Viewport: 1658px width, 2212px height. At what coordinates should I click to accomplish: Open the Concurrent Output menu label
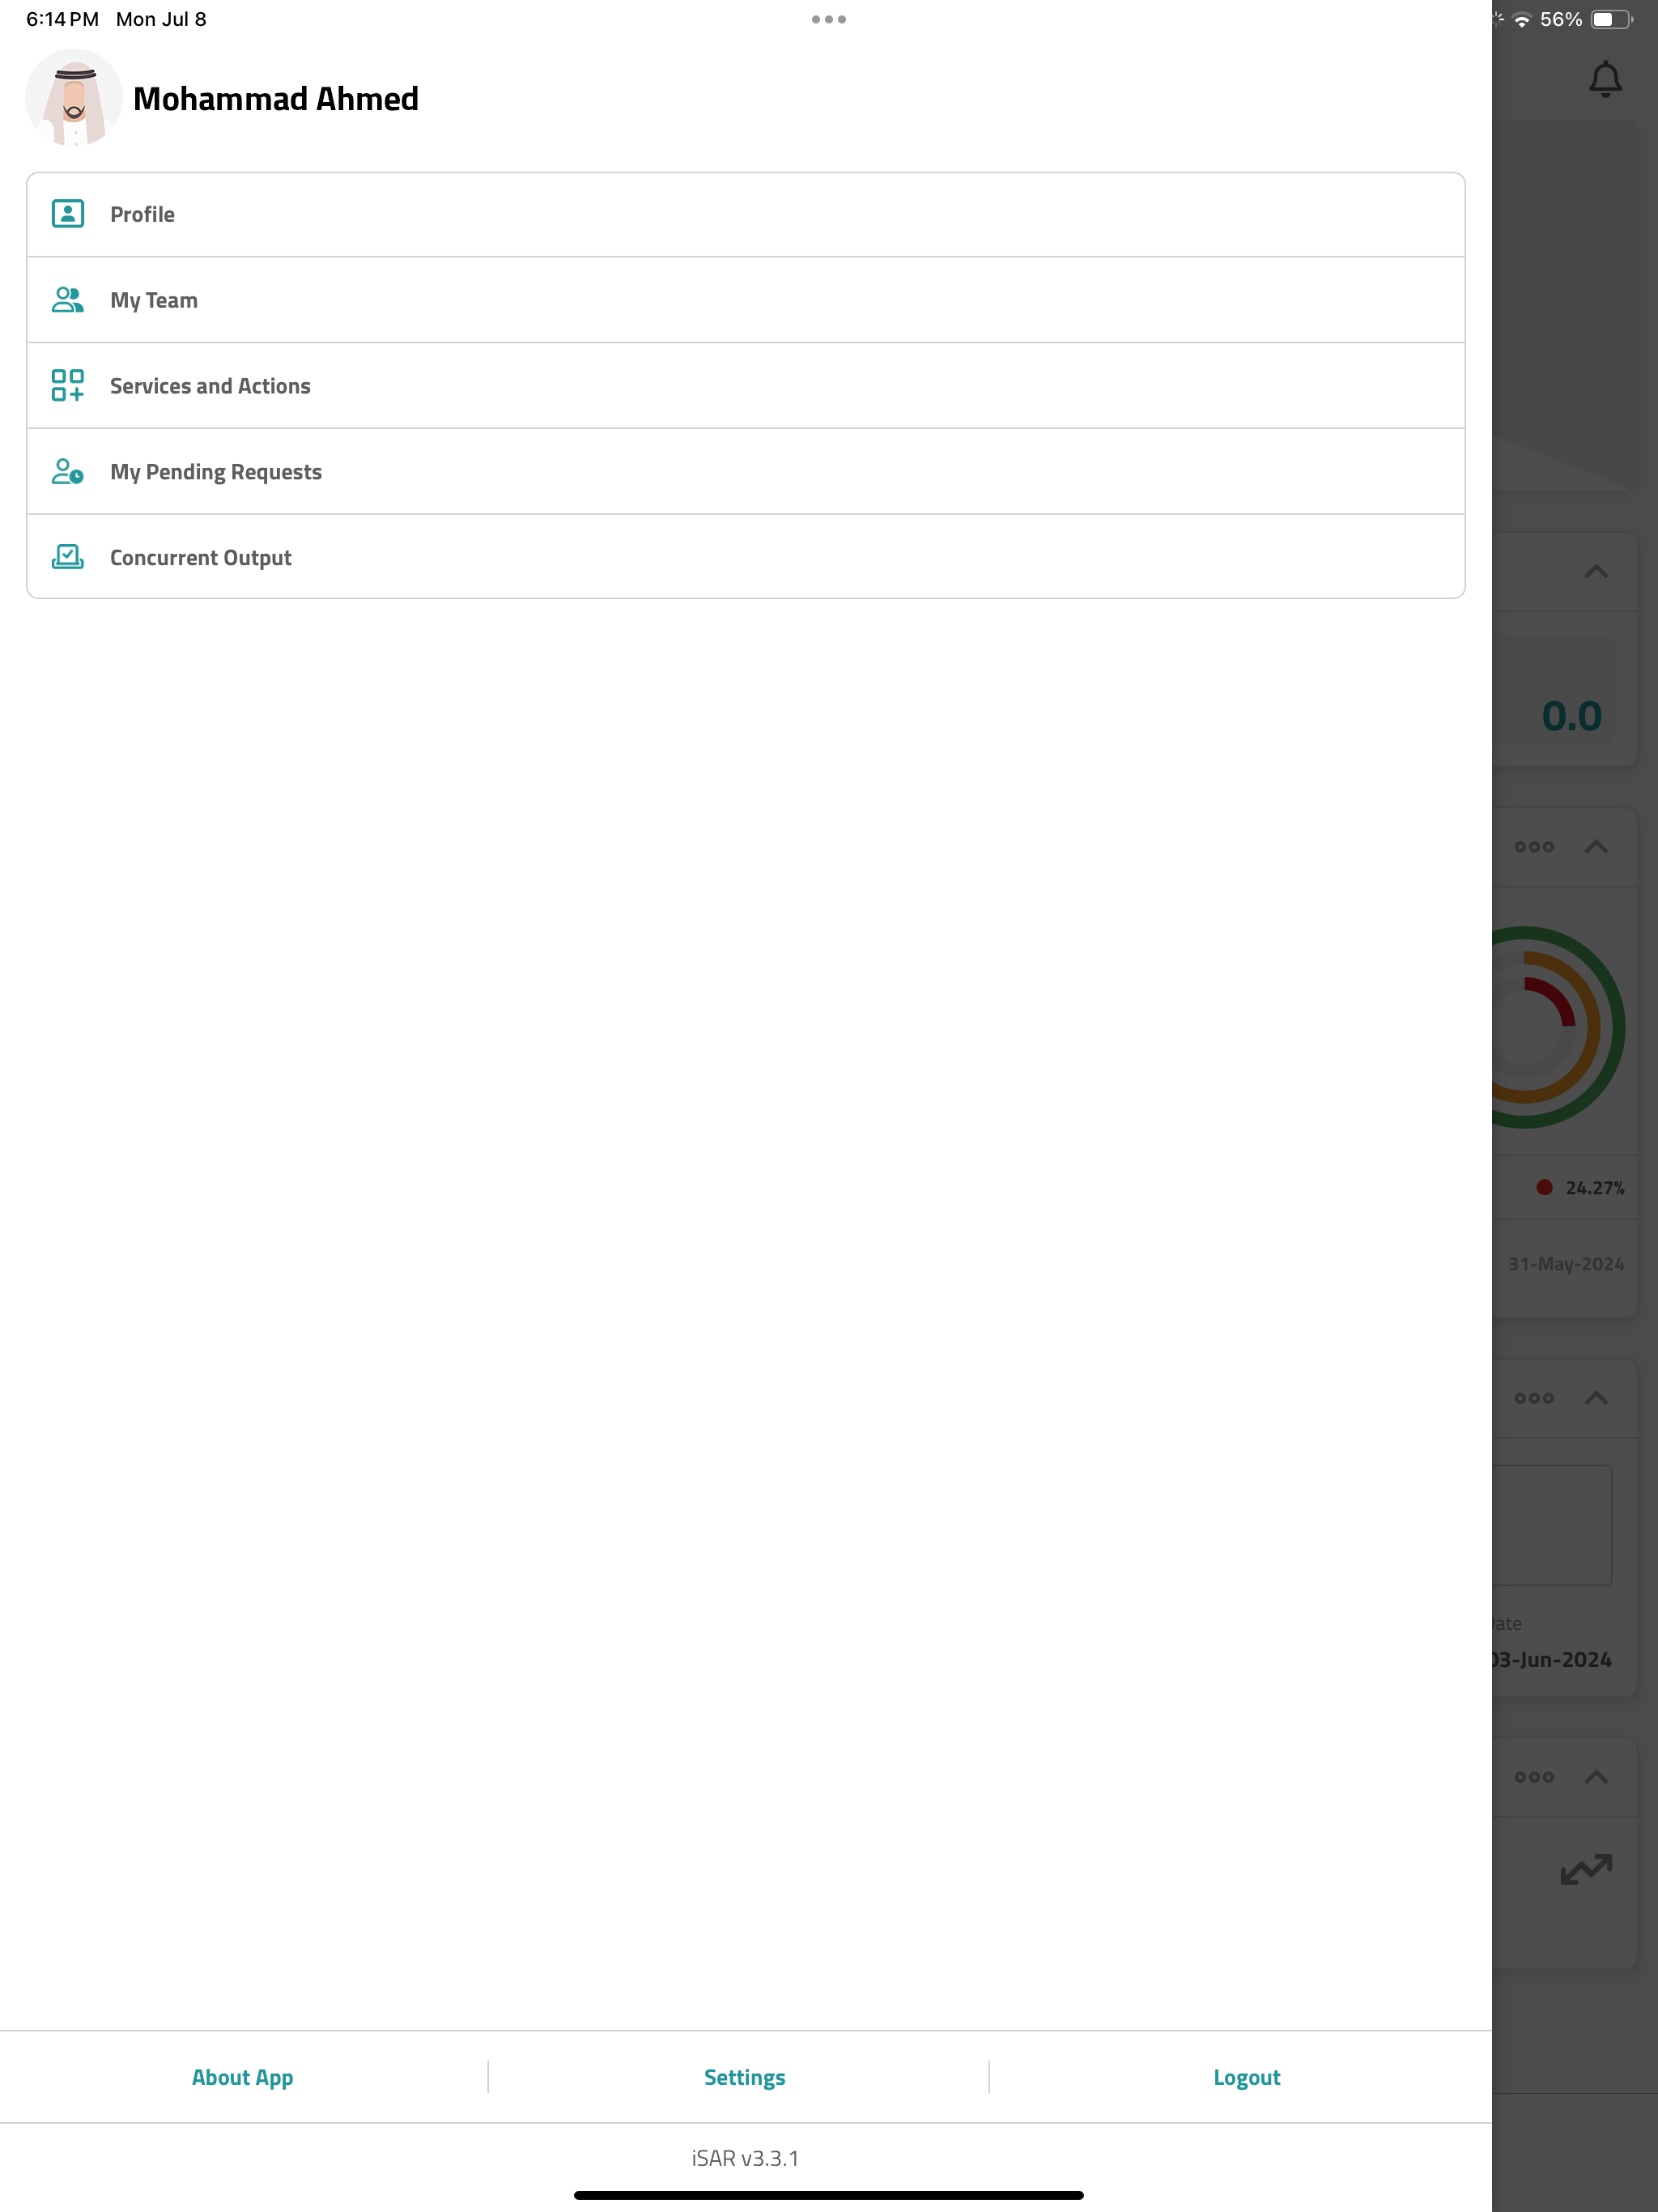pyautogui.click(x=201, y=558)
